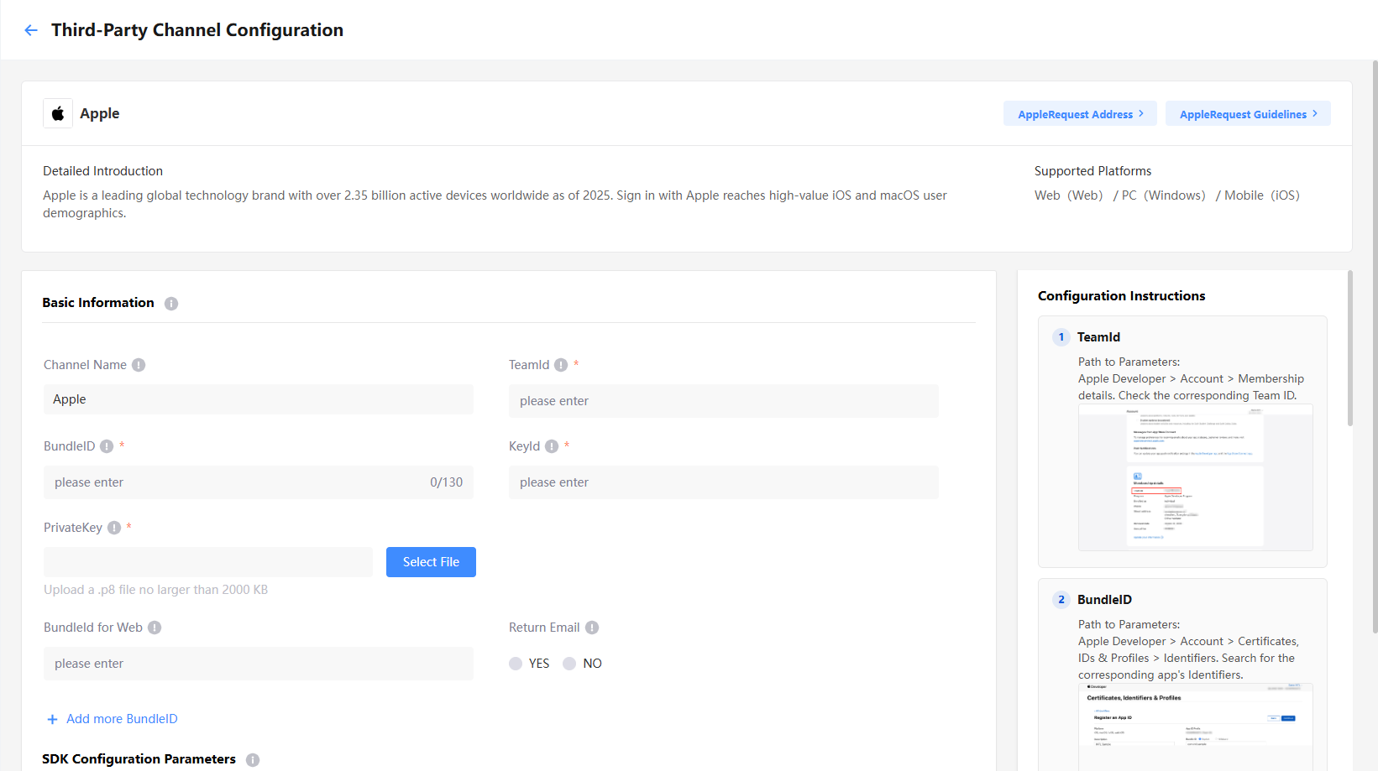Click the KeyId info icon
Viewport: 1378px width, 771px height.
point(552,446)
